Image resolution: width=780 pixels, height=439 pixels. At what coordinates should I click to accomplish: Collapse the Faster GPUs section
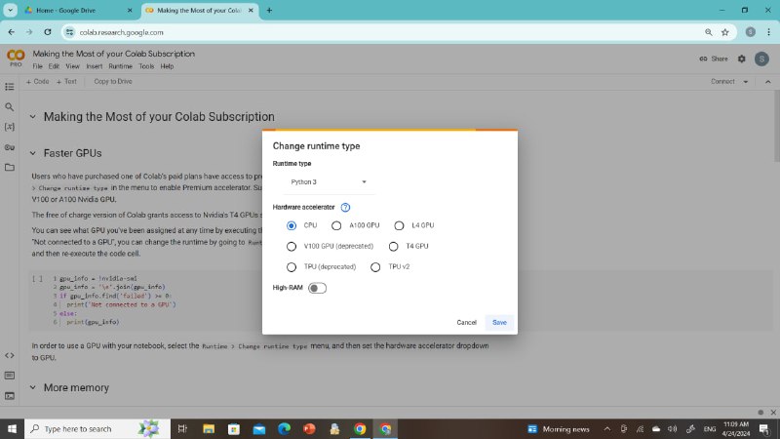click(33, 153)
